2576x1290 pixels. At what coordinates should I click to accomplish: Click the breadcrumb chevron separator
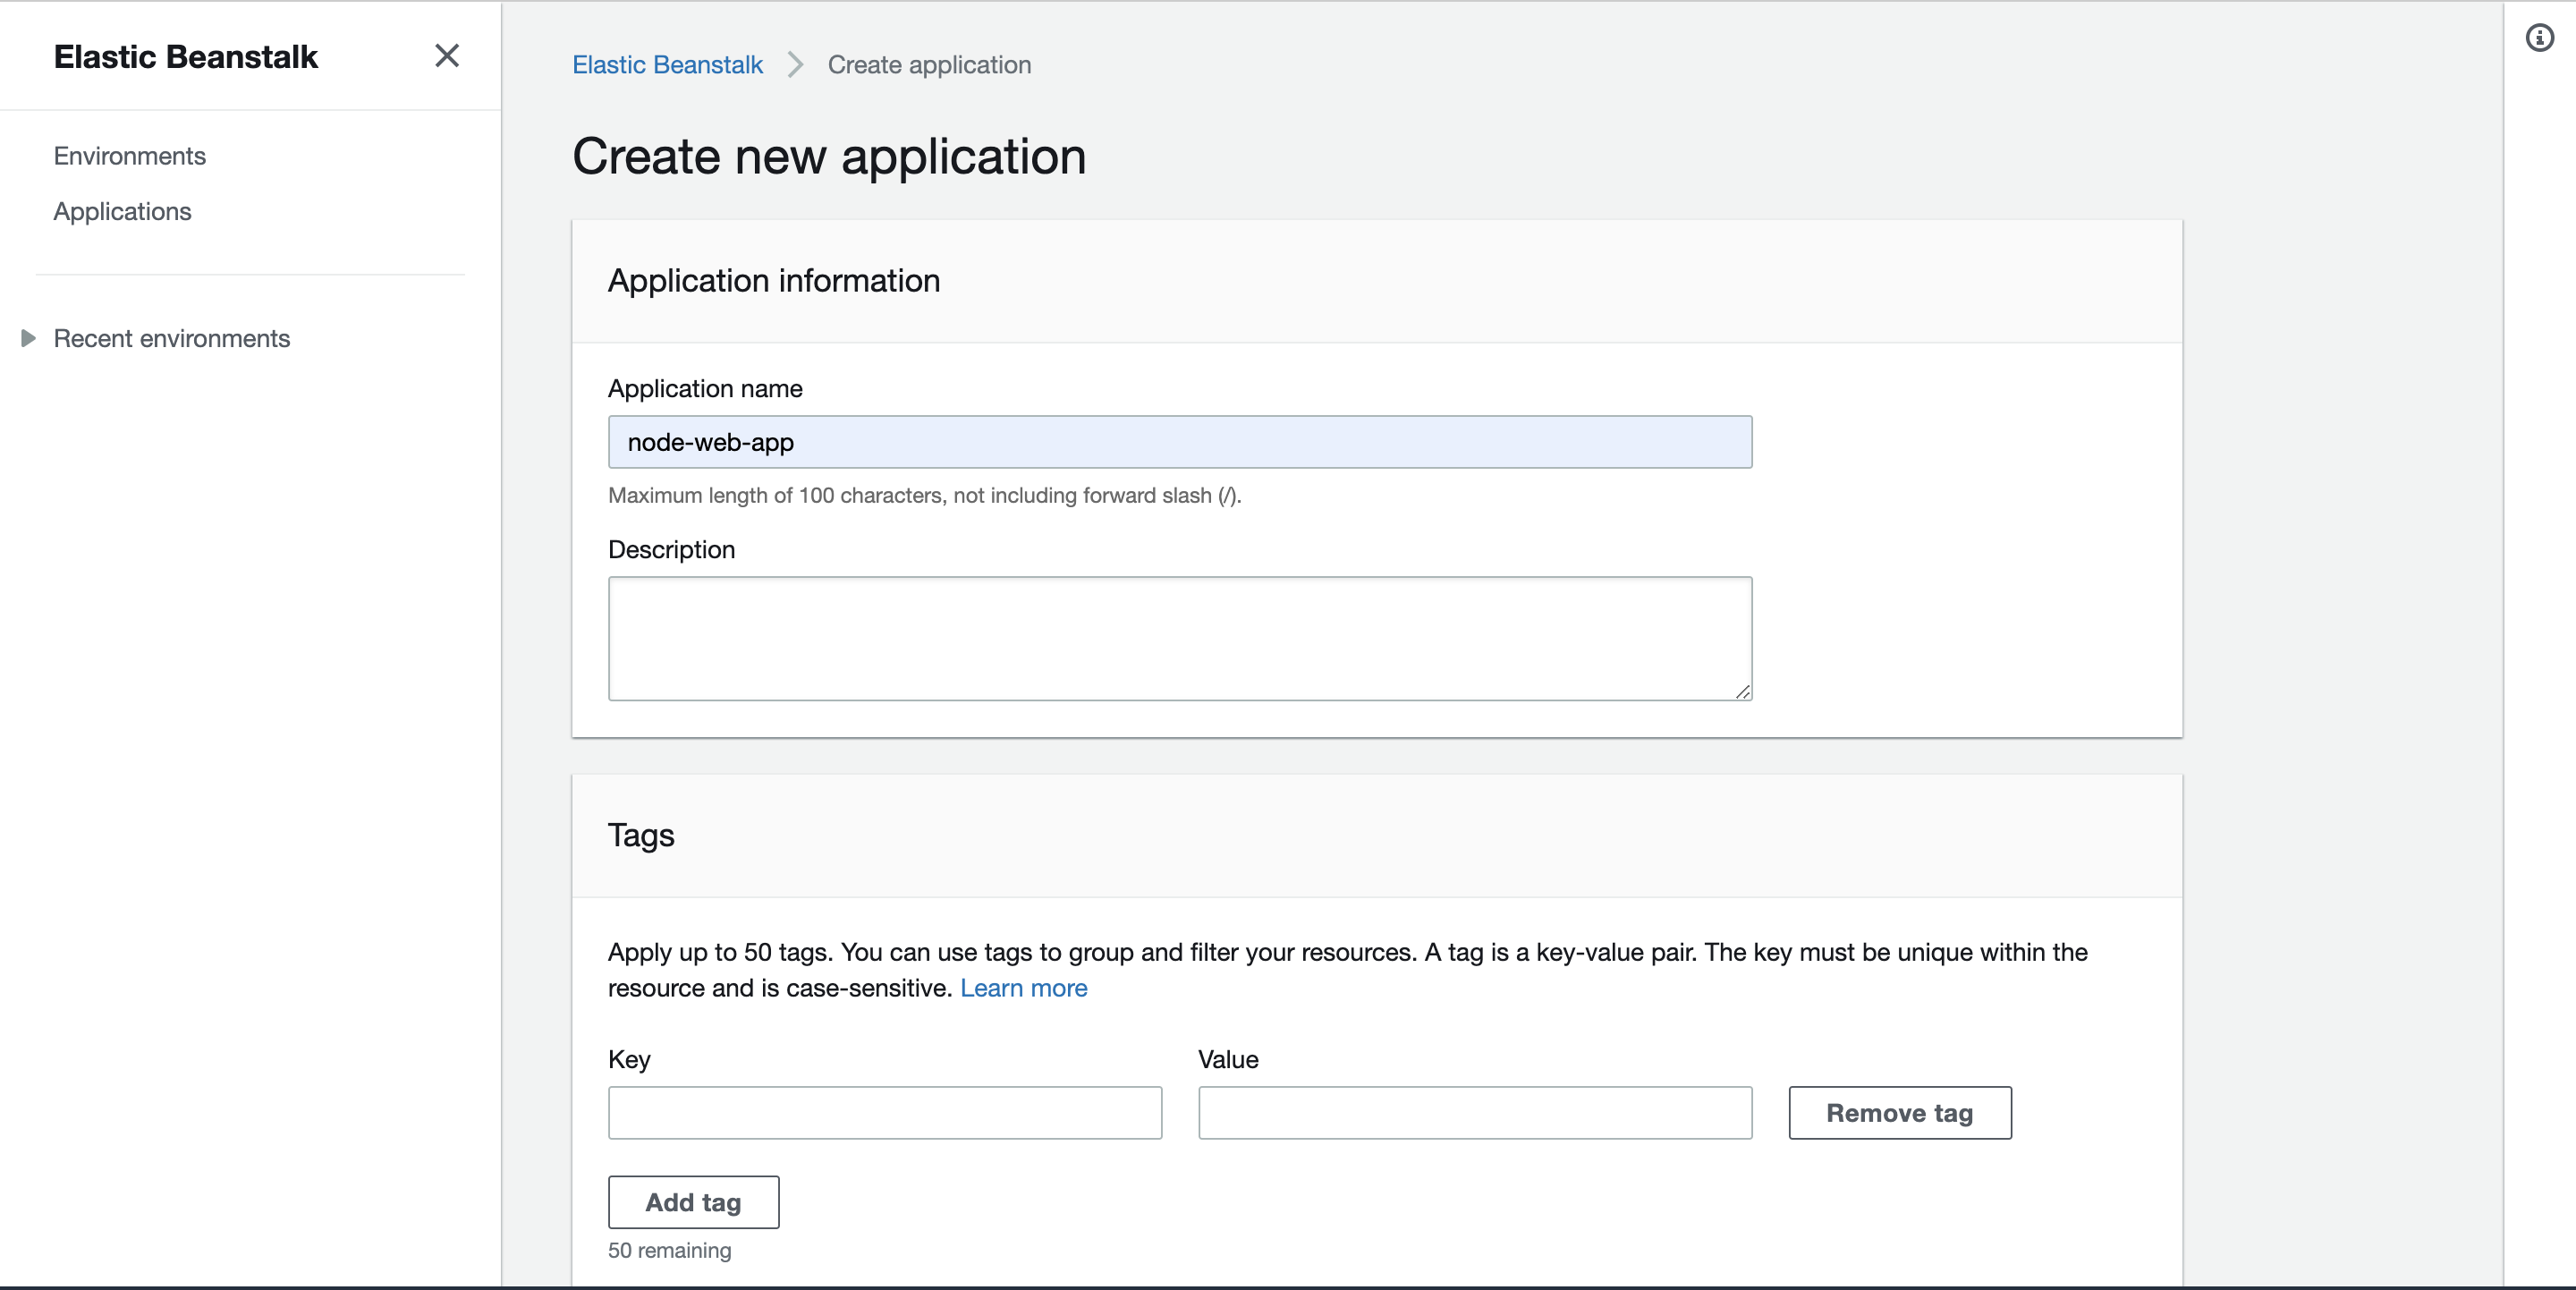(795, 65)
